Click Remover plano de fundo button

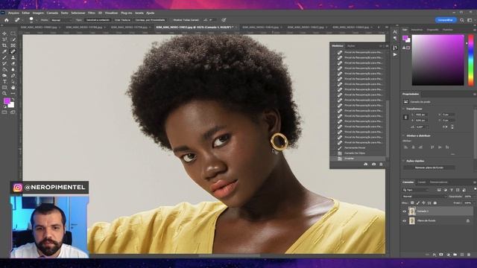[429, 167]
